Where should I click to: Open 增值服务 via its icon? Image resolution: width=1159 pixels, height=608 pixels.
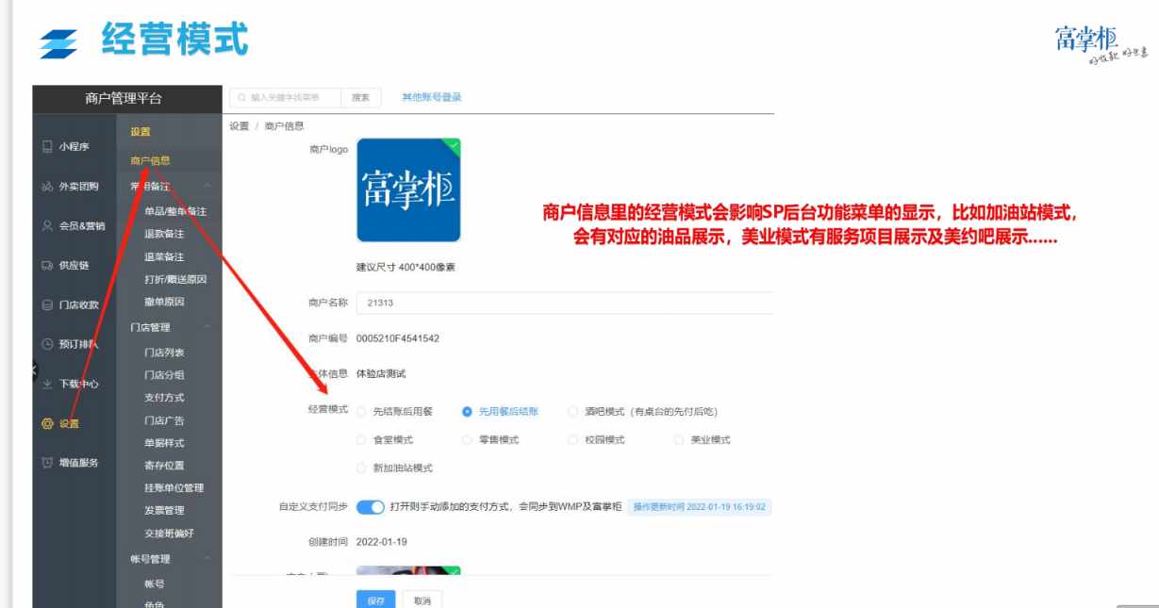[47, 463]
